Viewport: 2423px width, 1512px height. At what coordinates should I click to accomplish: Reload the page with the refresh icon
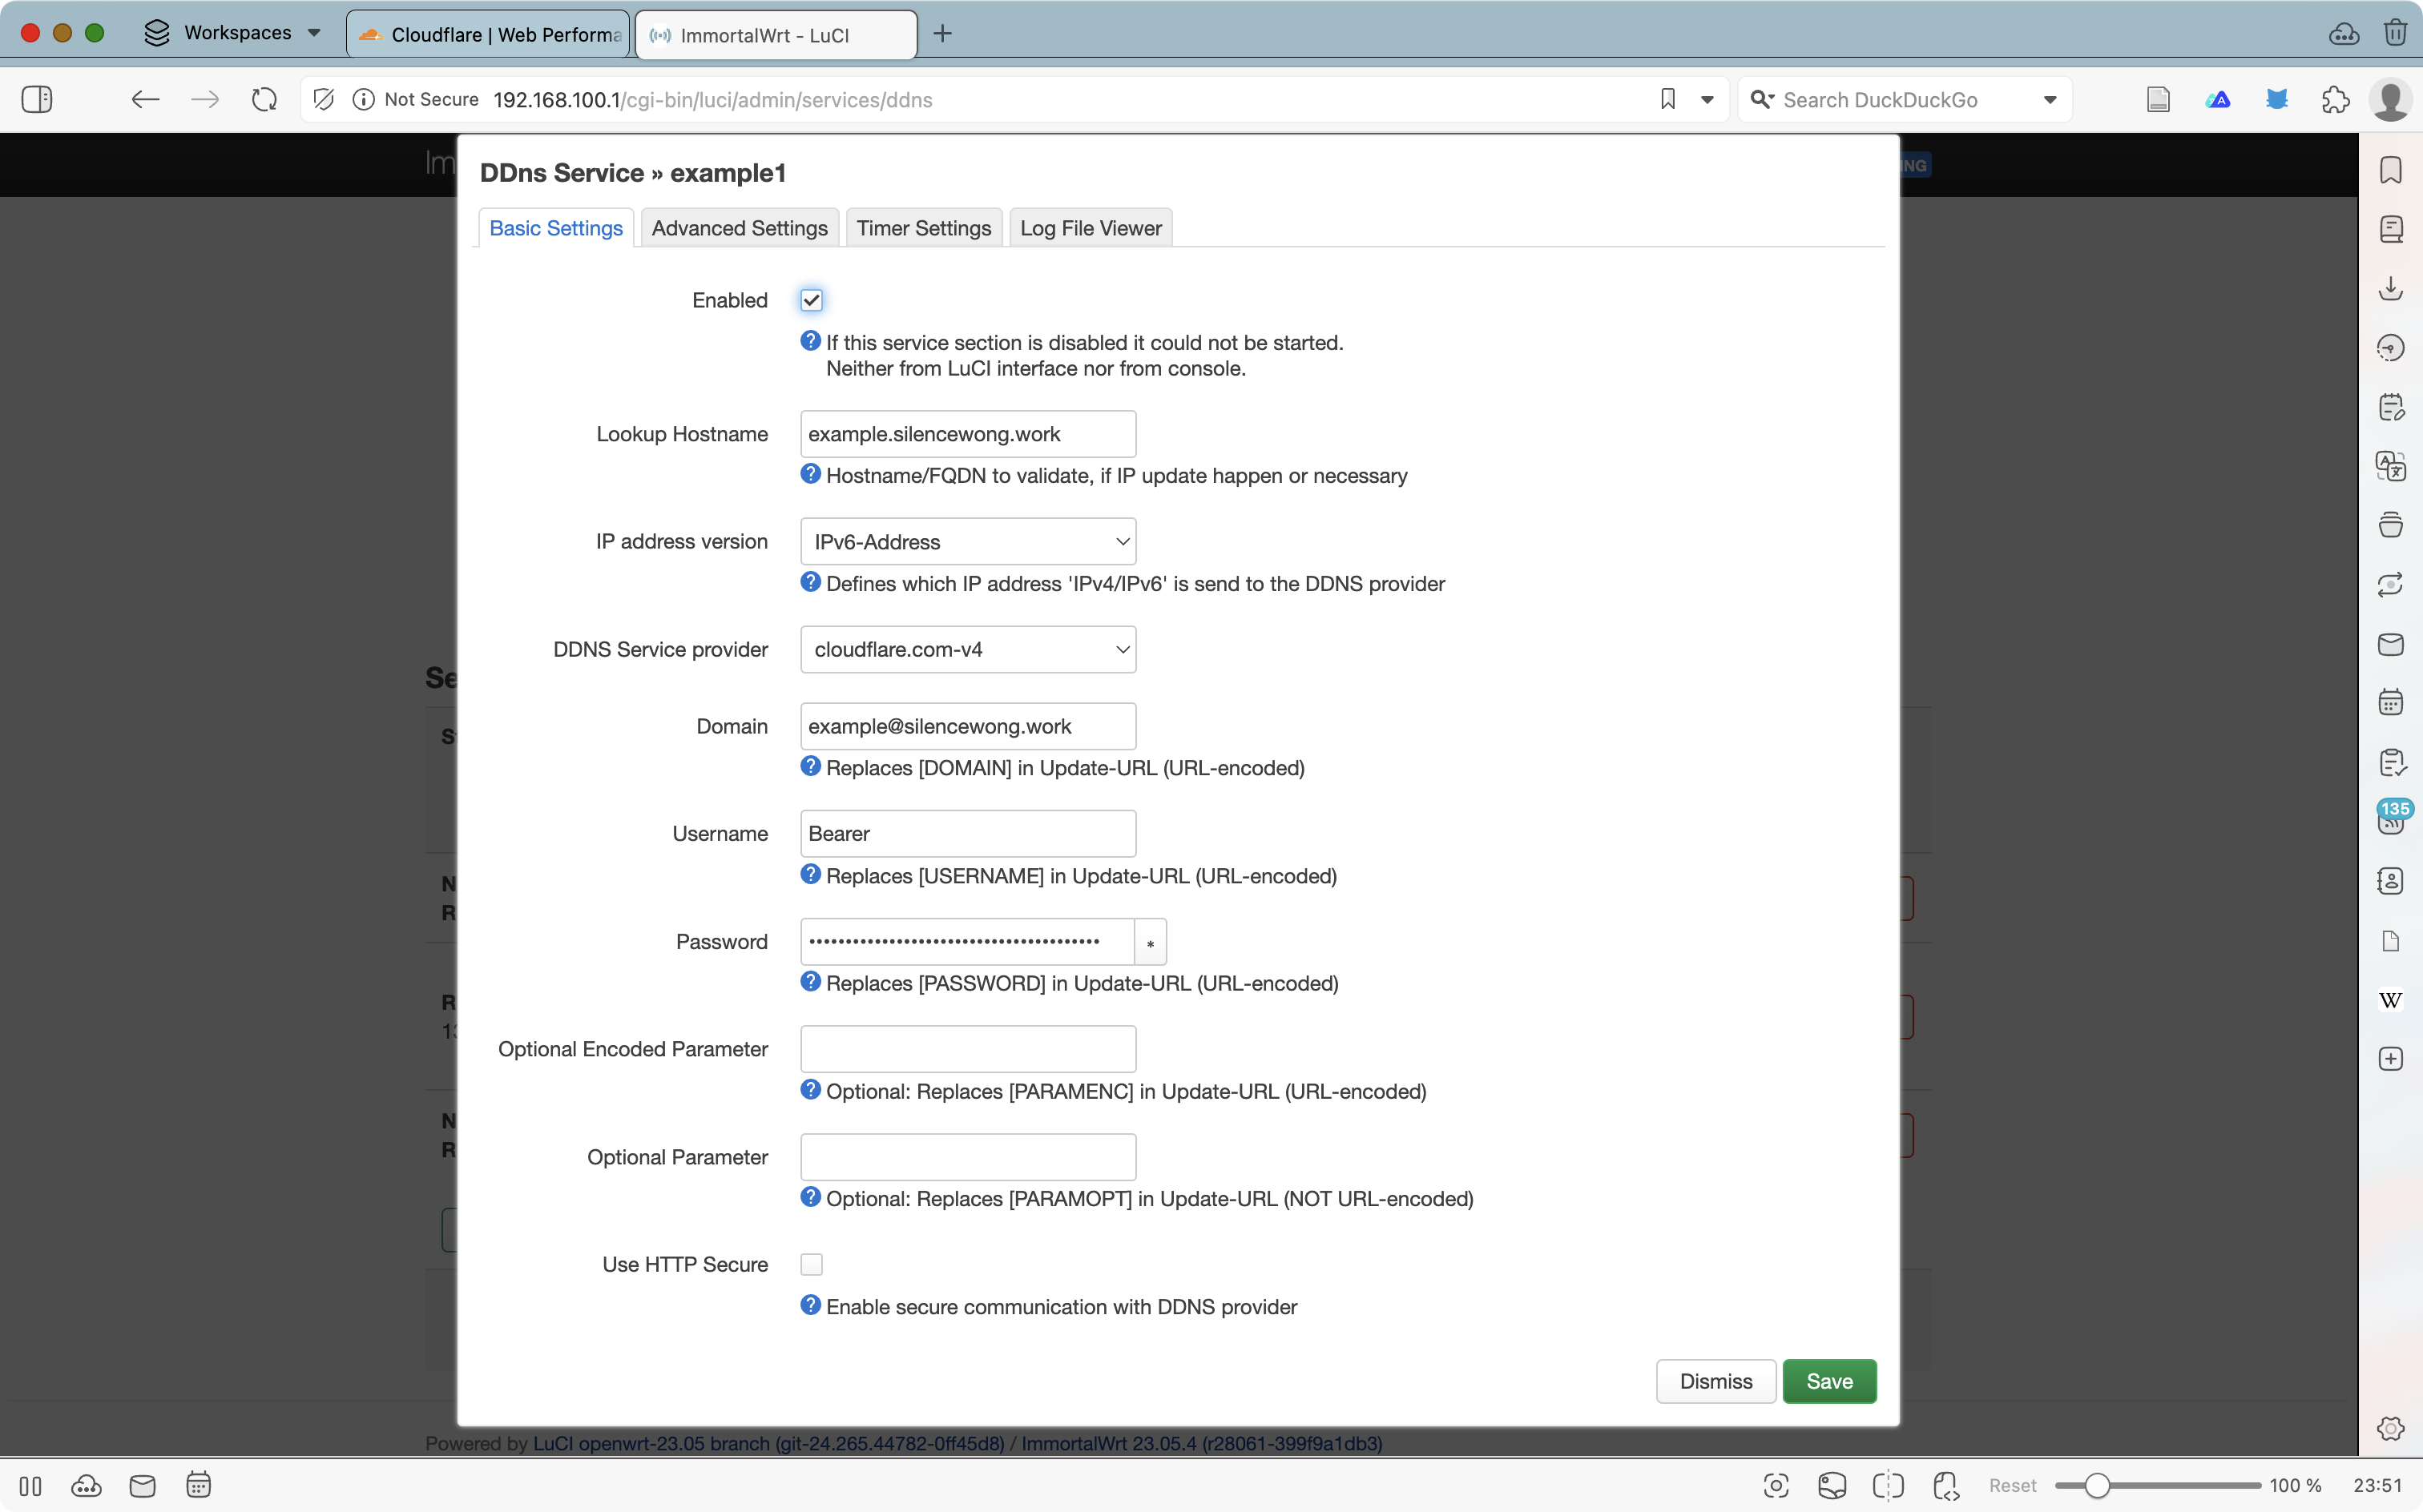[x=264, y=99]
